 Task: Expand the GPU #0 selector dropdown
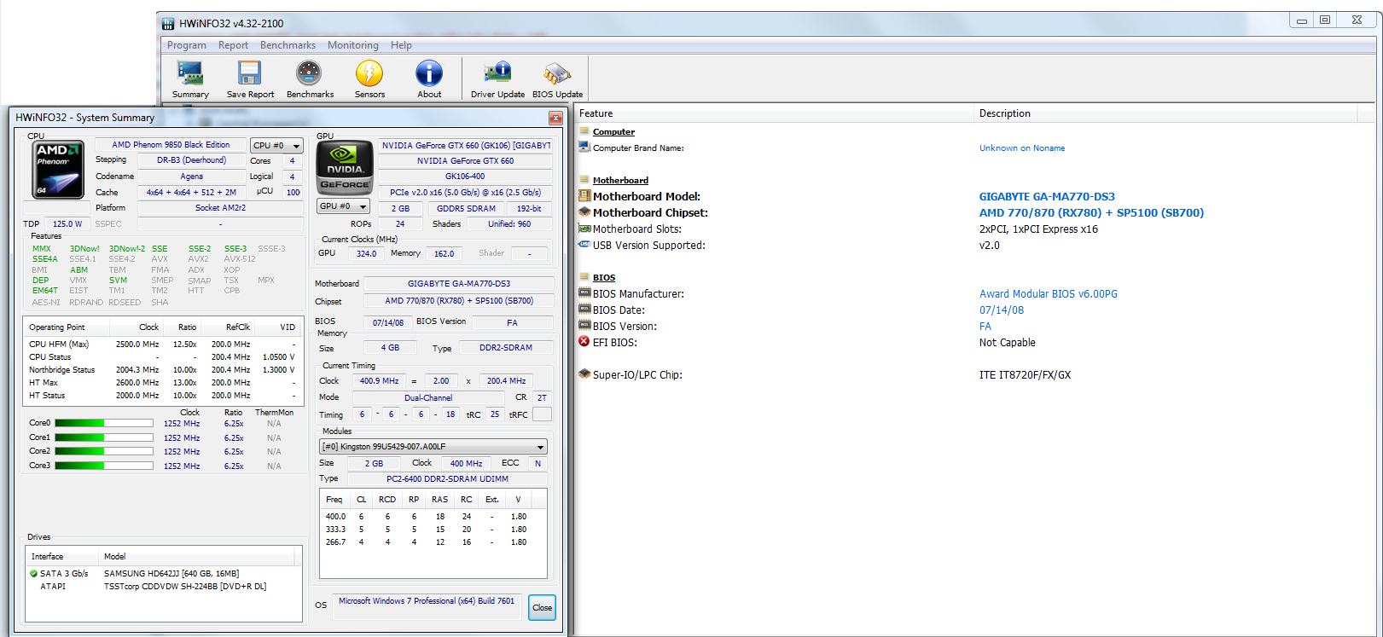(x=343, y=206)
